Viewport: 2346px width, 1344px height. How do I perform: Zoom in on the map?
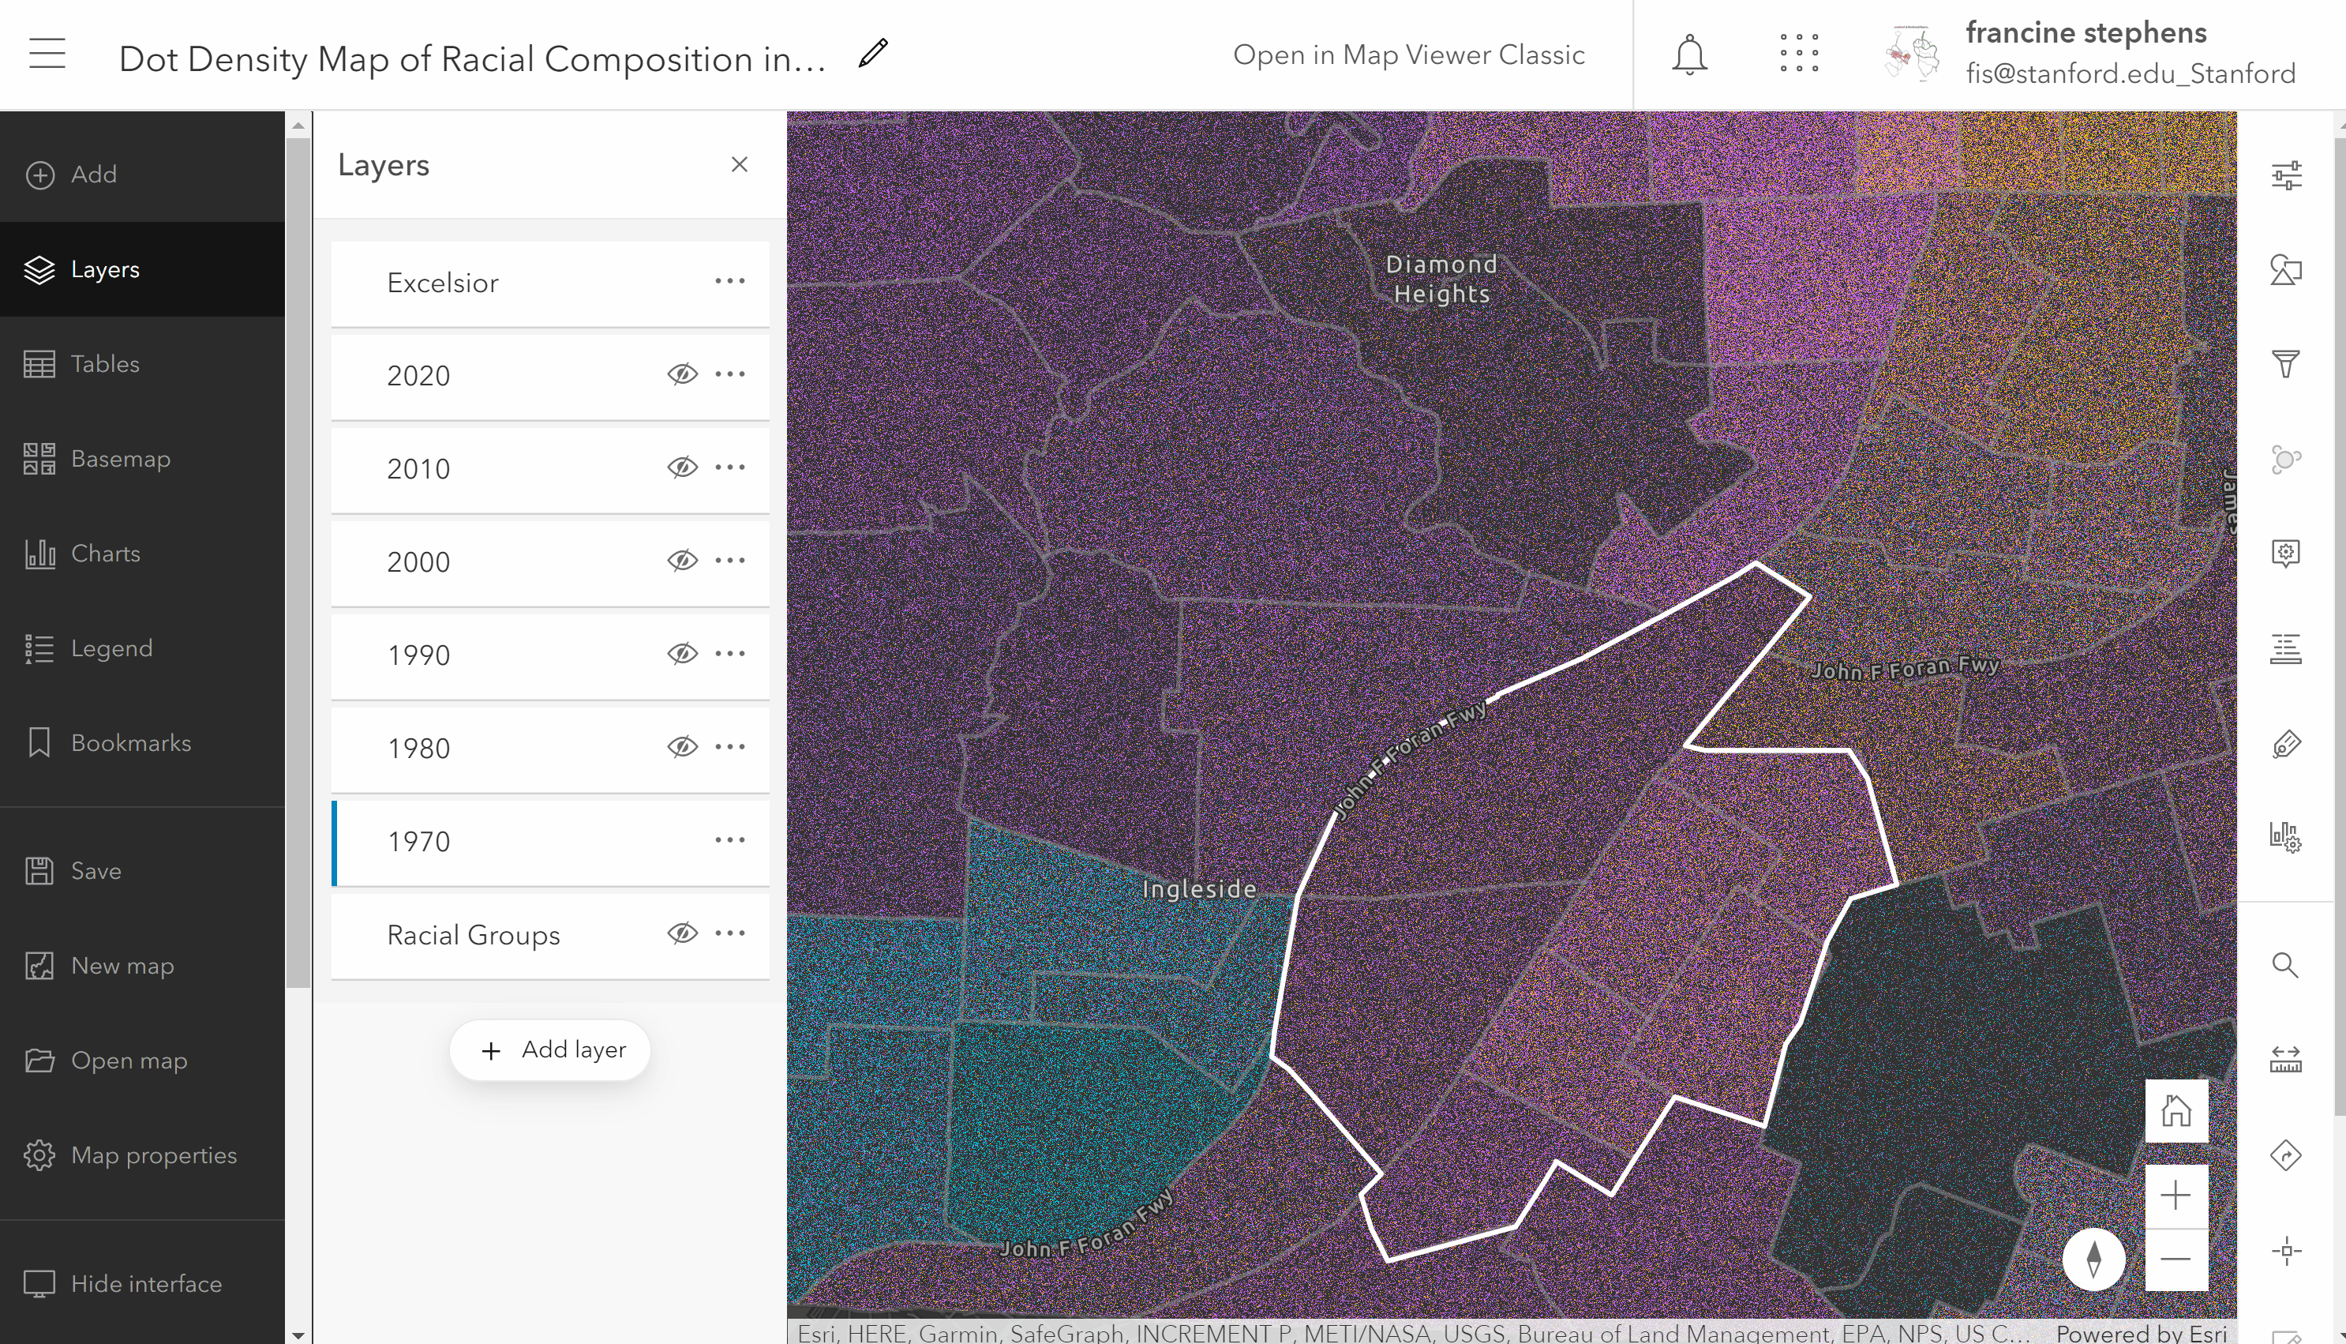click(x=2175, y=1196)
